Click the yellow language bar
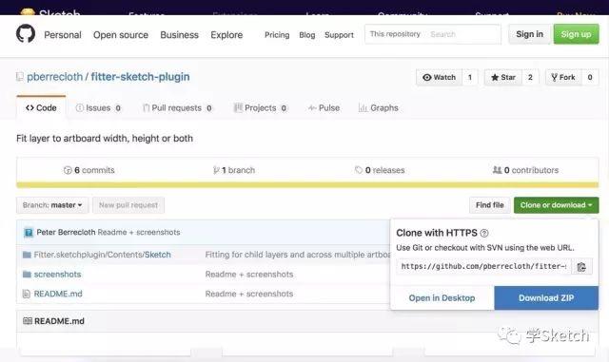Screen dimensions: 609x362 click(307, 185)
